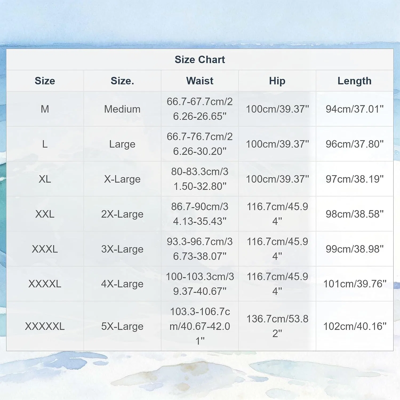Select waist value '86.7-90cm/34.13-35.43"'
Image resolution: width=400 pixels, height=400 pixels.
click(200, 214)
